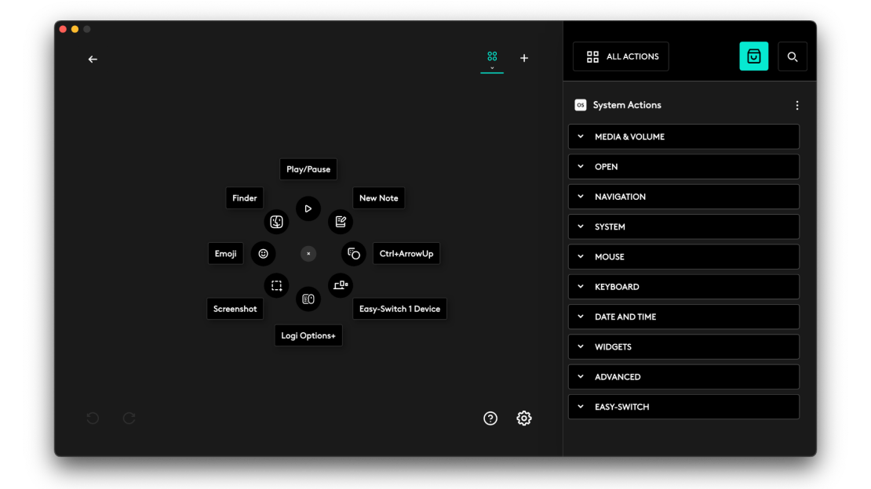Click the center close button of ring

coord(308,254)
